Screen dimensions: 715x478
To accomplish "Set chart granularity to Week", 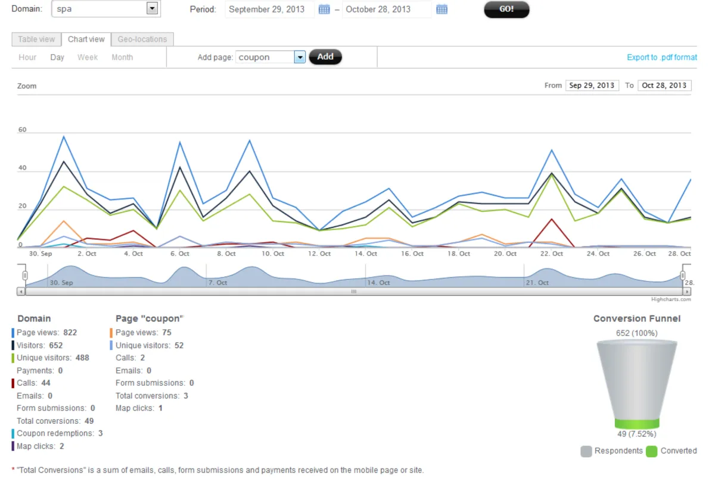I will 88,57.
